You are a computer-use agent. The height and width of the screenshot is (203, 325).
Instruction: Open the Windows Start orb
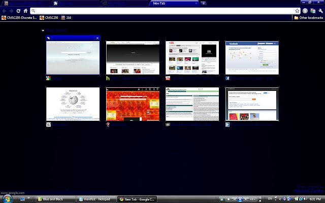[7, 199]
